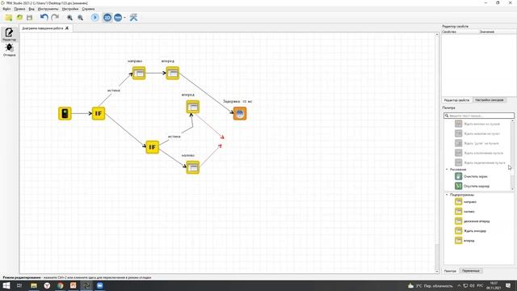
Task: Select the middle вперед block on canvas
Action: (193, 107)
